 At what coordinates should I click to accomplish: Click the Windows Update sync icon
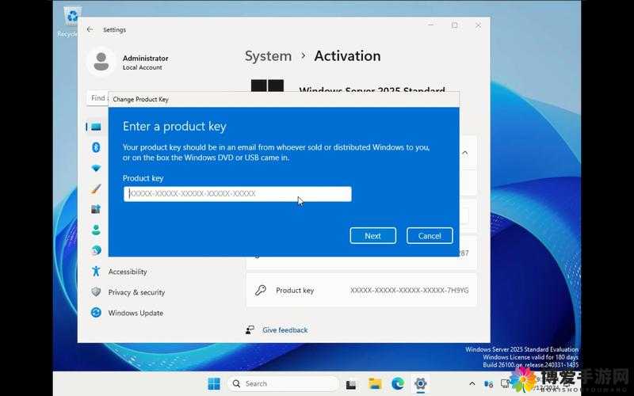coord(96,312)
